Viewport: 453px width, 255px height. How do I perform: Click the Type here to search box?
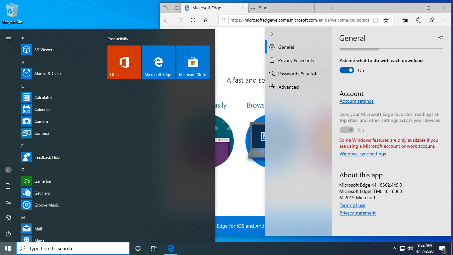(73, 248)
